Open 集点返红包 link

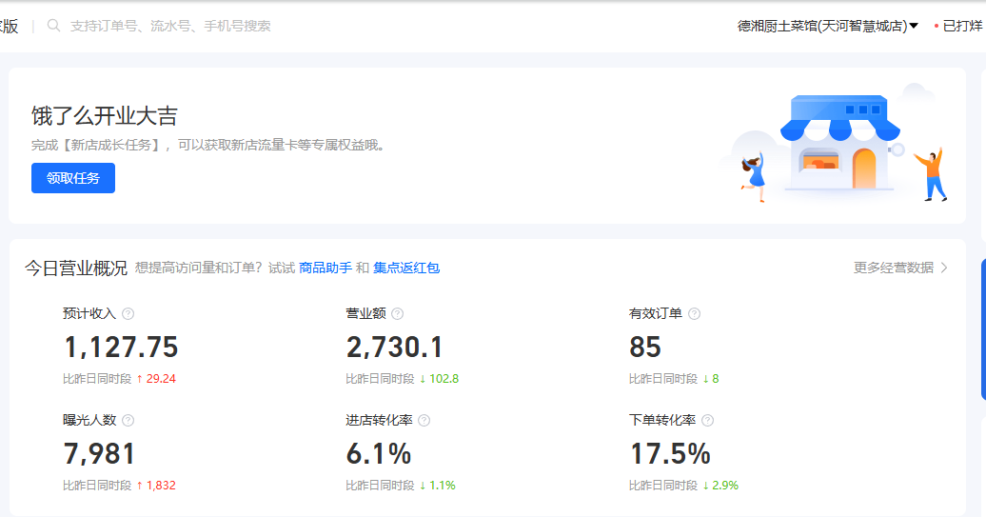pyautogui.click(x=406, y=268)
